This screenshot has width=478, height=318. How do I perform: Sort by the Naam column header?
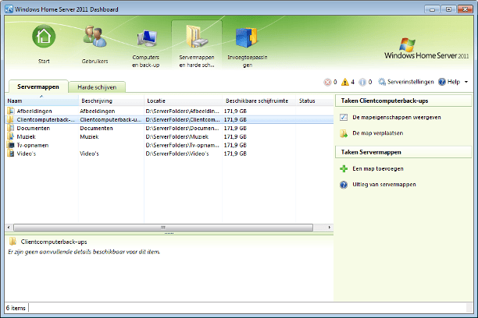41,101
